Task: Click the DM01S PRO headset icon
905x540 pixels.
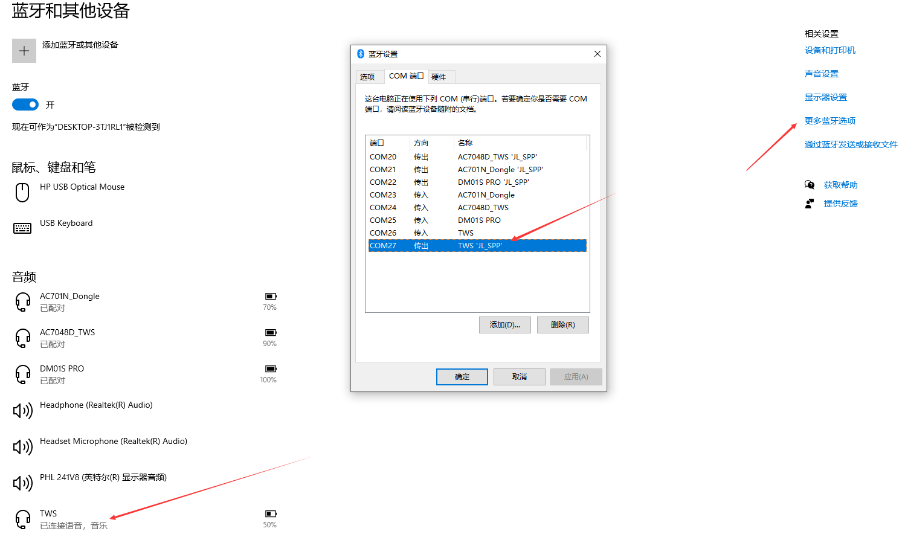Action: click(x=23, y=374)
